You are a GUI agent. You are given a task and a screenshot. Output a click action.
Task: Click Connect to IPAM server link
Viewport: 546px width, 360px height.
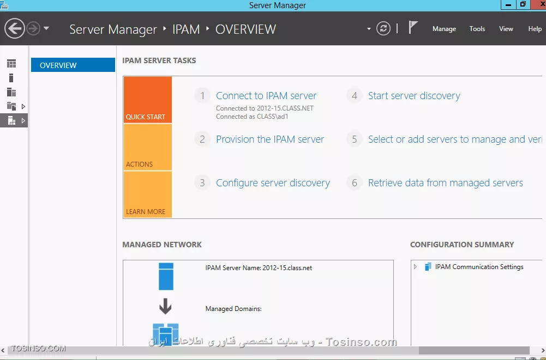[266, 96]
